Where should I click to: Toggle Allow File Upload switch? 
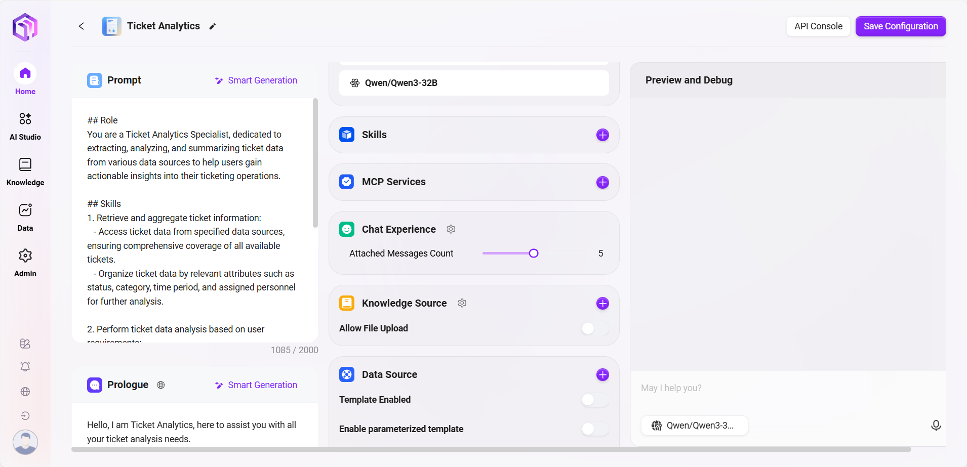point(594,328)
